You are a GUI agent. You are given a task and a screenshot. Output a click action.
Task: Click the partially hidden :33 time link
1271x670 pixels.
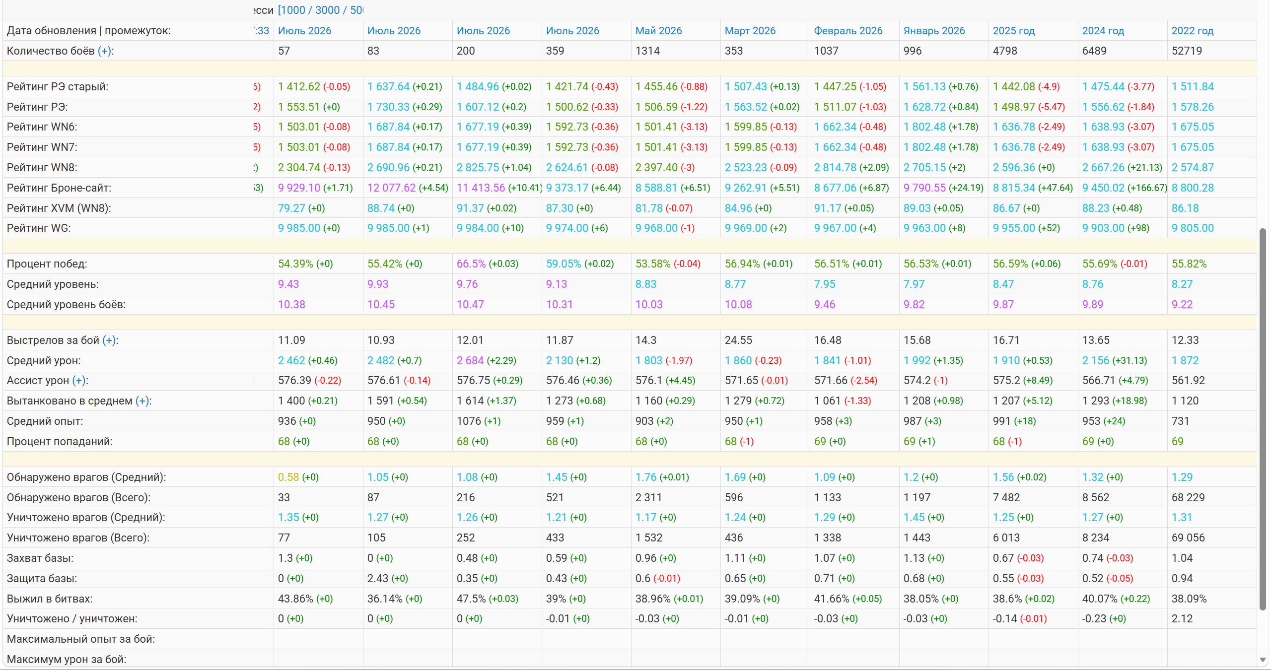[x=262, y=30]
